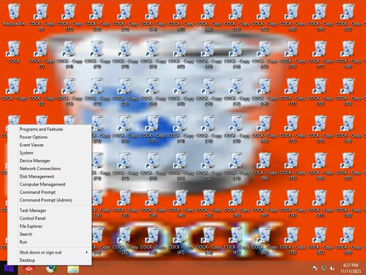Viewport: 366px width, 275px height.
Task: Choose Power Options in the menu
Action: [x=50, y=137]
